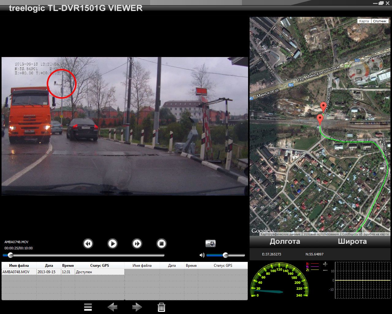The image size is (392, 314).
Task: Sort by left Статус GPS column header
Action: click(x=100, y=266)
